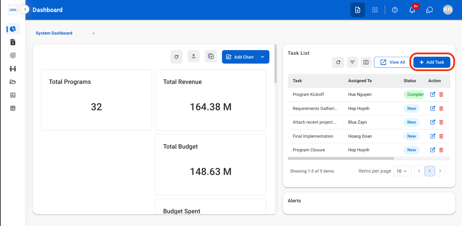The width and height of the screenshot is (462, 226).
Task: Open the folder sidebar icon
Action: (13, 82)
